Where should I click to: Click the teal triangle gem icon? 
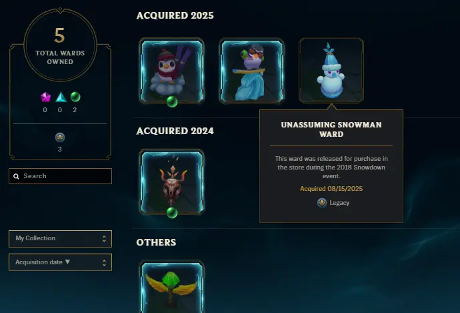61,97
